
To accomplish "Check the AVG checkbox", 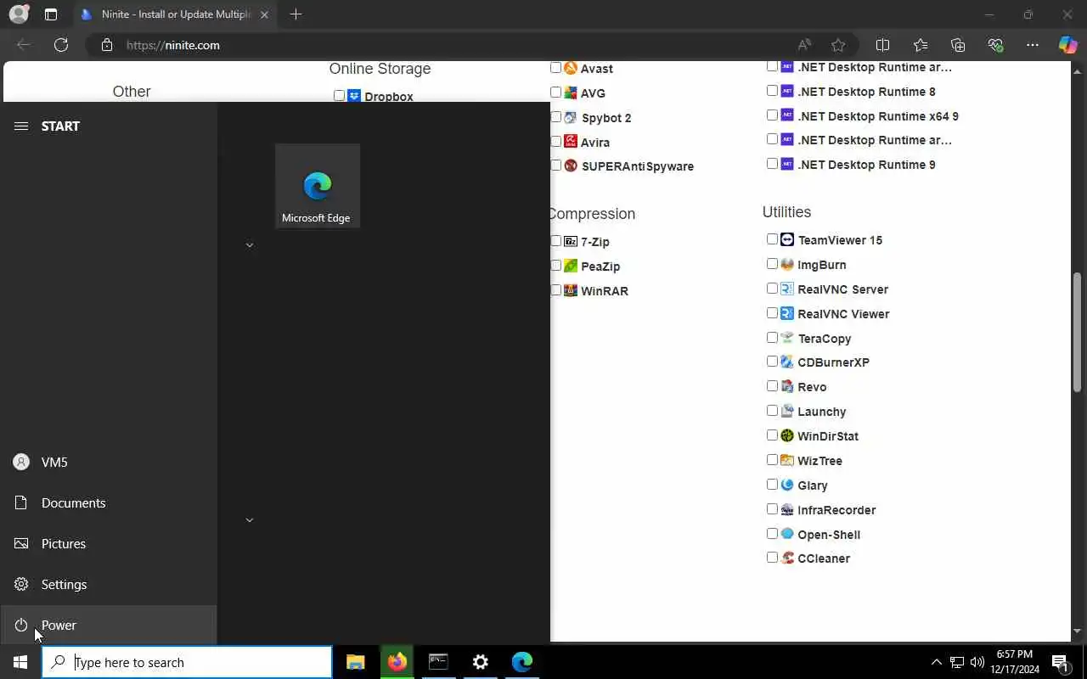I will pos(555,92).
